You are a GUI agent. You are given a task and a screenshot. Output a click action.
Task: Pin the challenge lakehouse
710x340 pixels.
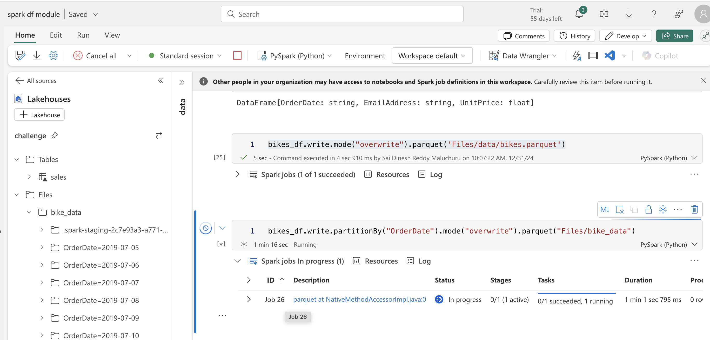(x=55, y=135)
